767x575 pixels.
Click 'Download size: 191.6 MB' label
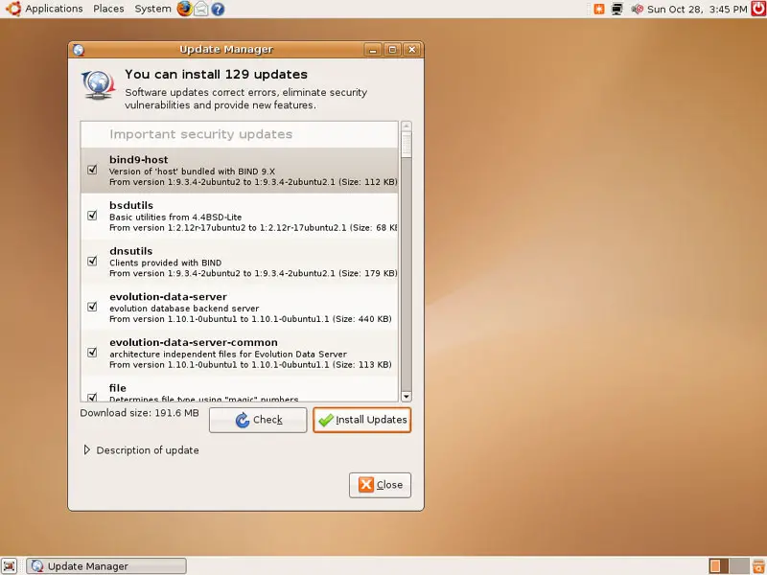tap(139, 413)
